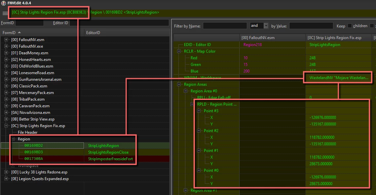This screenshot has width=376, height=195.
Task: Click the [0C] Strip Lights Region Fix.esp column header
Action: pos(339,38)
